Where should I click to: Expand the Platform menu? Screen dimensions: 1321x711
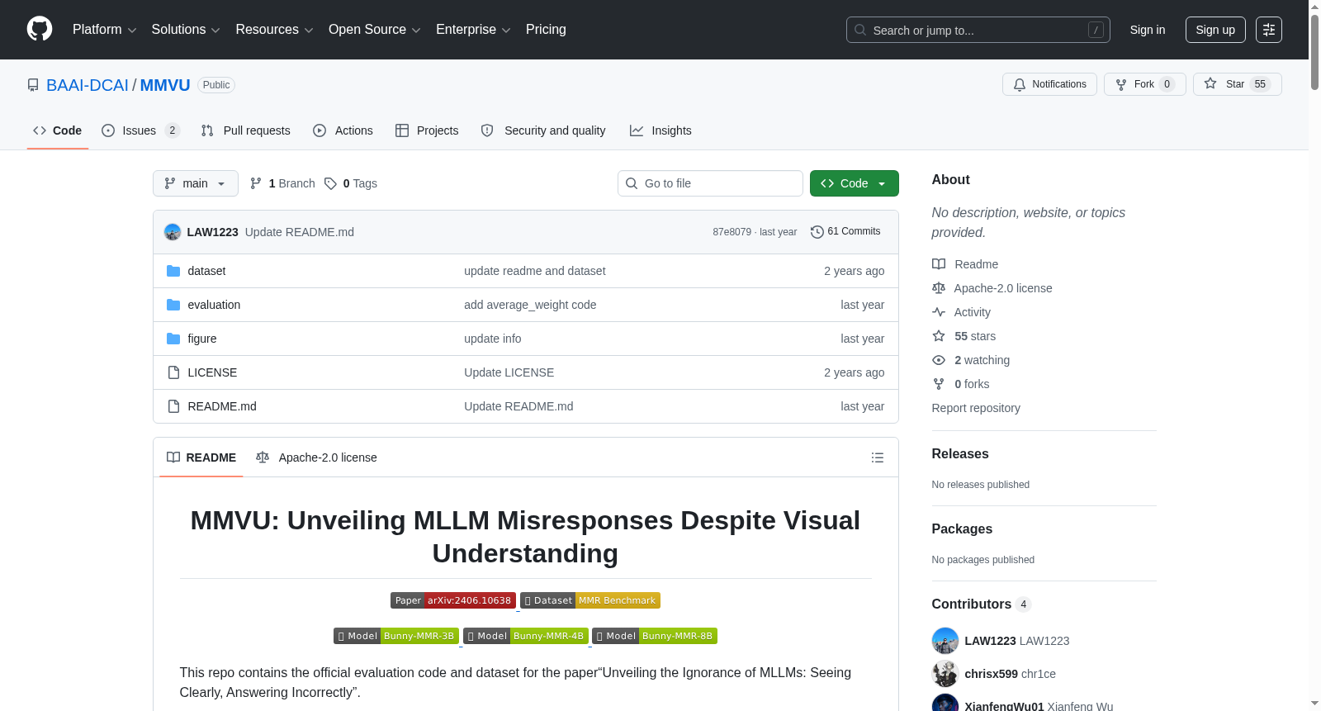pos(104,30)
